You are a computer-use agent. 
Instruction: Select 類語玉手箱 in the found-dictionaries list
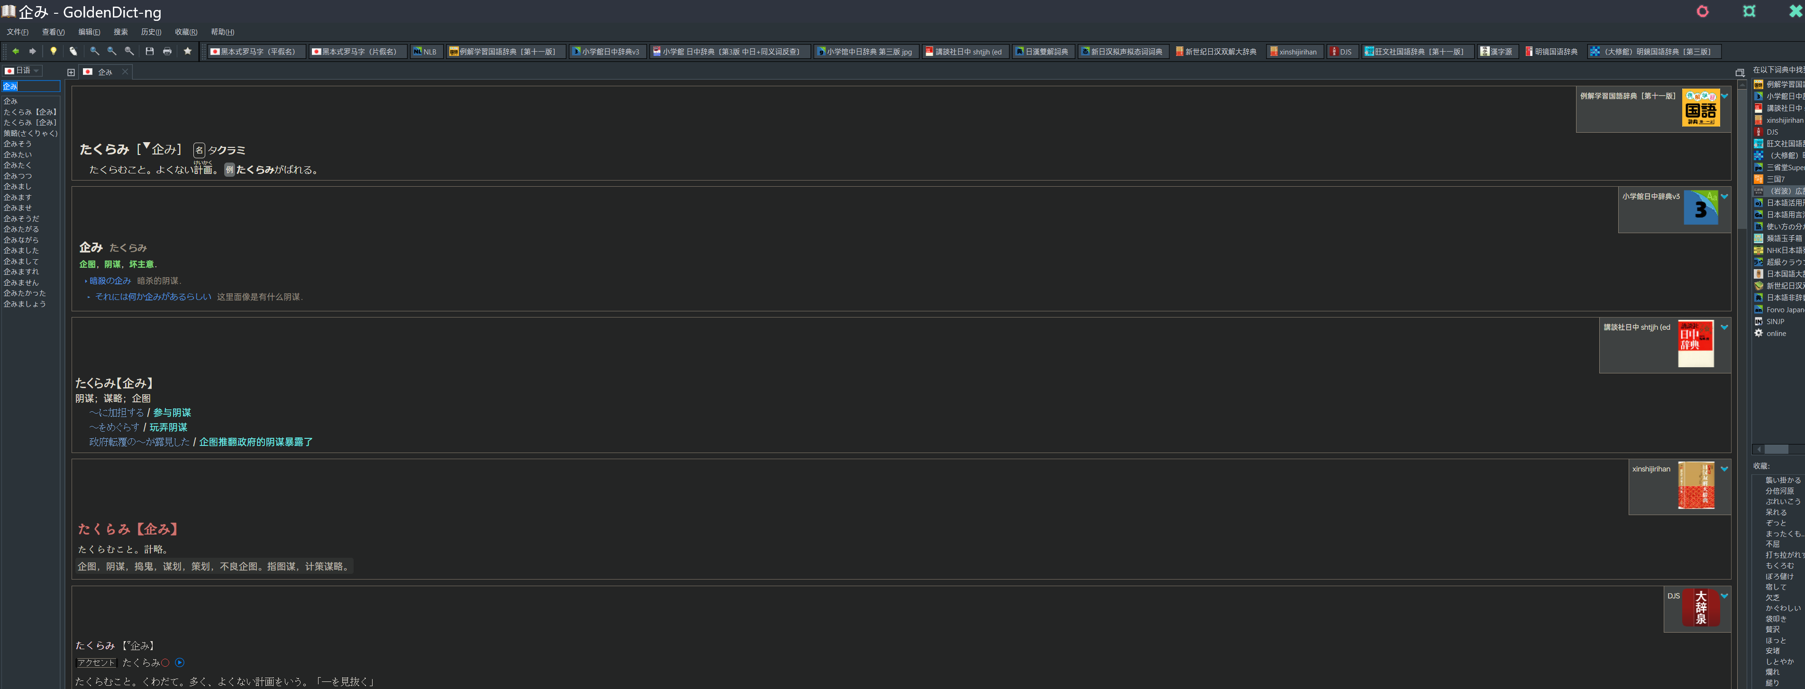(1778, 238)
